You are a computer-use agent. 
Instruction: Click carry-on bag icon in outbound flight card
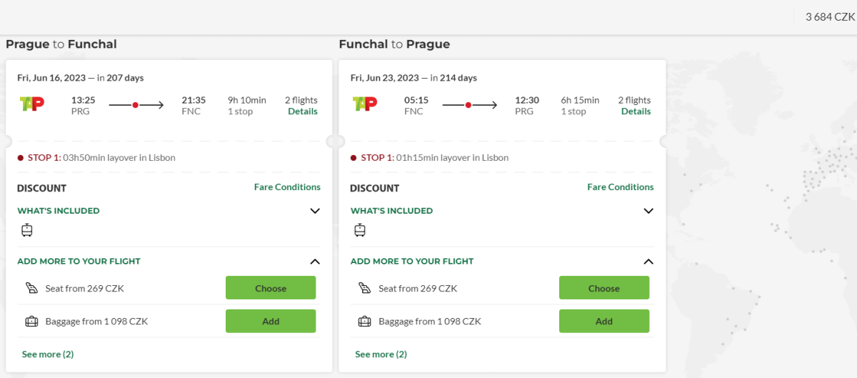pyautogui.click(x=27, y=230)
